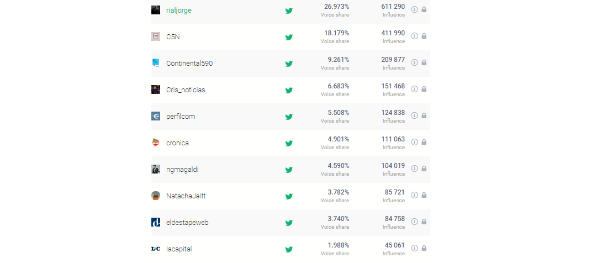Click info icon next to ngmagaldi influence
The width and height of the screenshot is (602, 263).
(x=414, y=169)
